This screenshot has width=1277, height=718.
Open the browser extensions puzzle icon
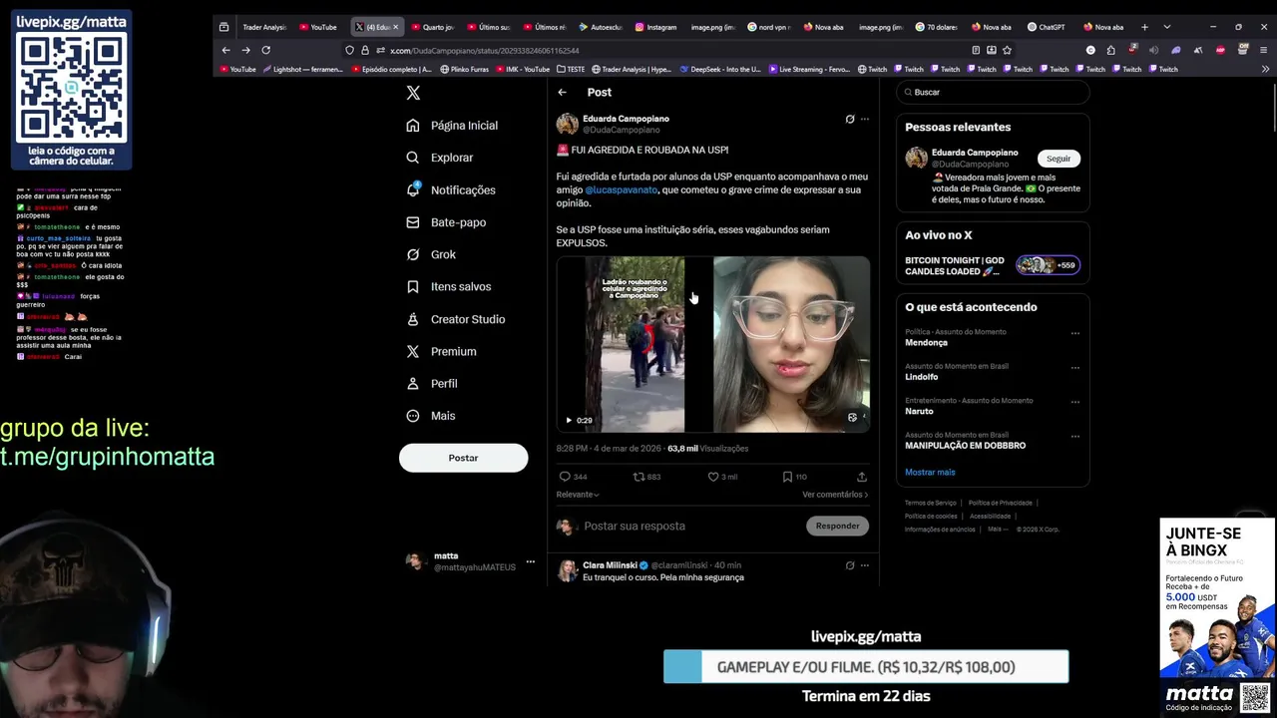point(1110,50)
